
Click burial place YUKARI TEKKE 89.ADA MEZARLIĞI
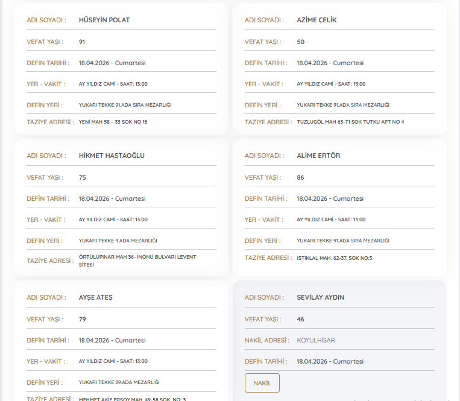point(119,382)
